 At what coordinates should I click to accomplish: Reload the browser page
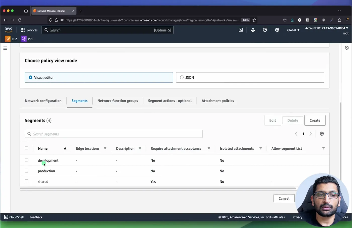[20, 20]
